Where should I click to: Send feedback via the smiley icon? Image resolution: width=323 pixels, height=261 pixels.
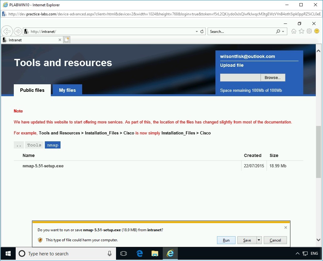317,31
